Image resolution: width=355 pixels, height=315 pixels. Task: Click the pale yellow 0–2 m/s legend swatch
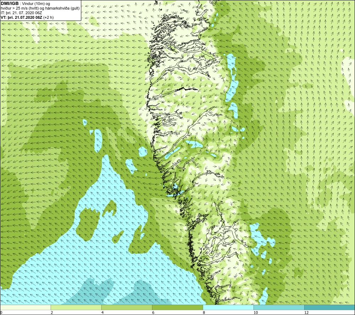(x=26, y=307)
